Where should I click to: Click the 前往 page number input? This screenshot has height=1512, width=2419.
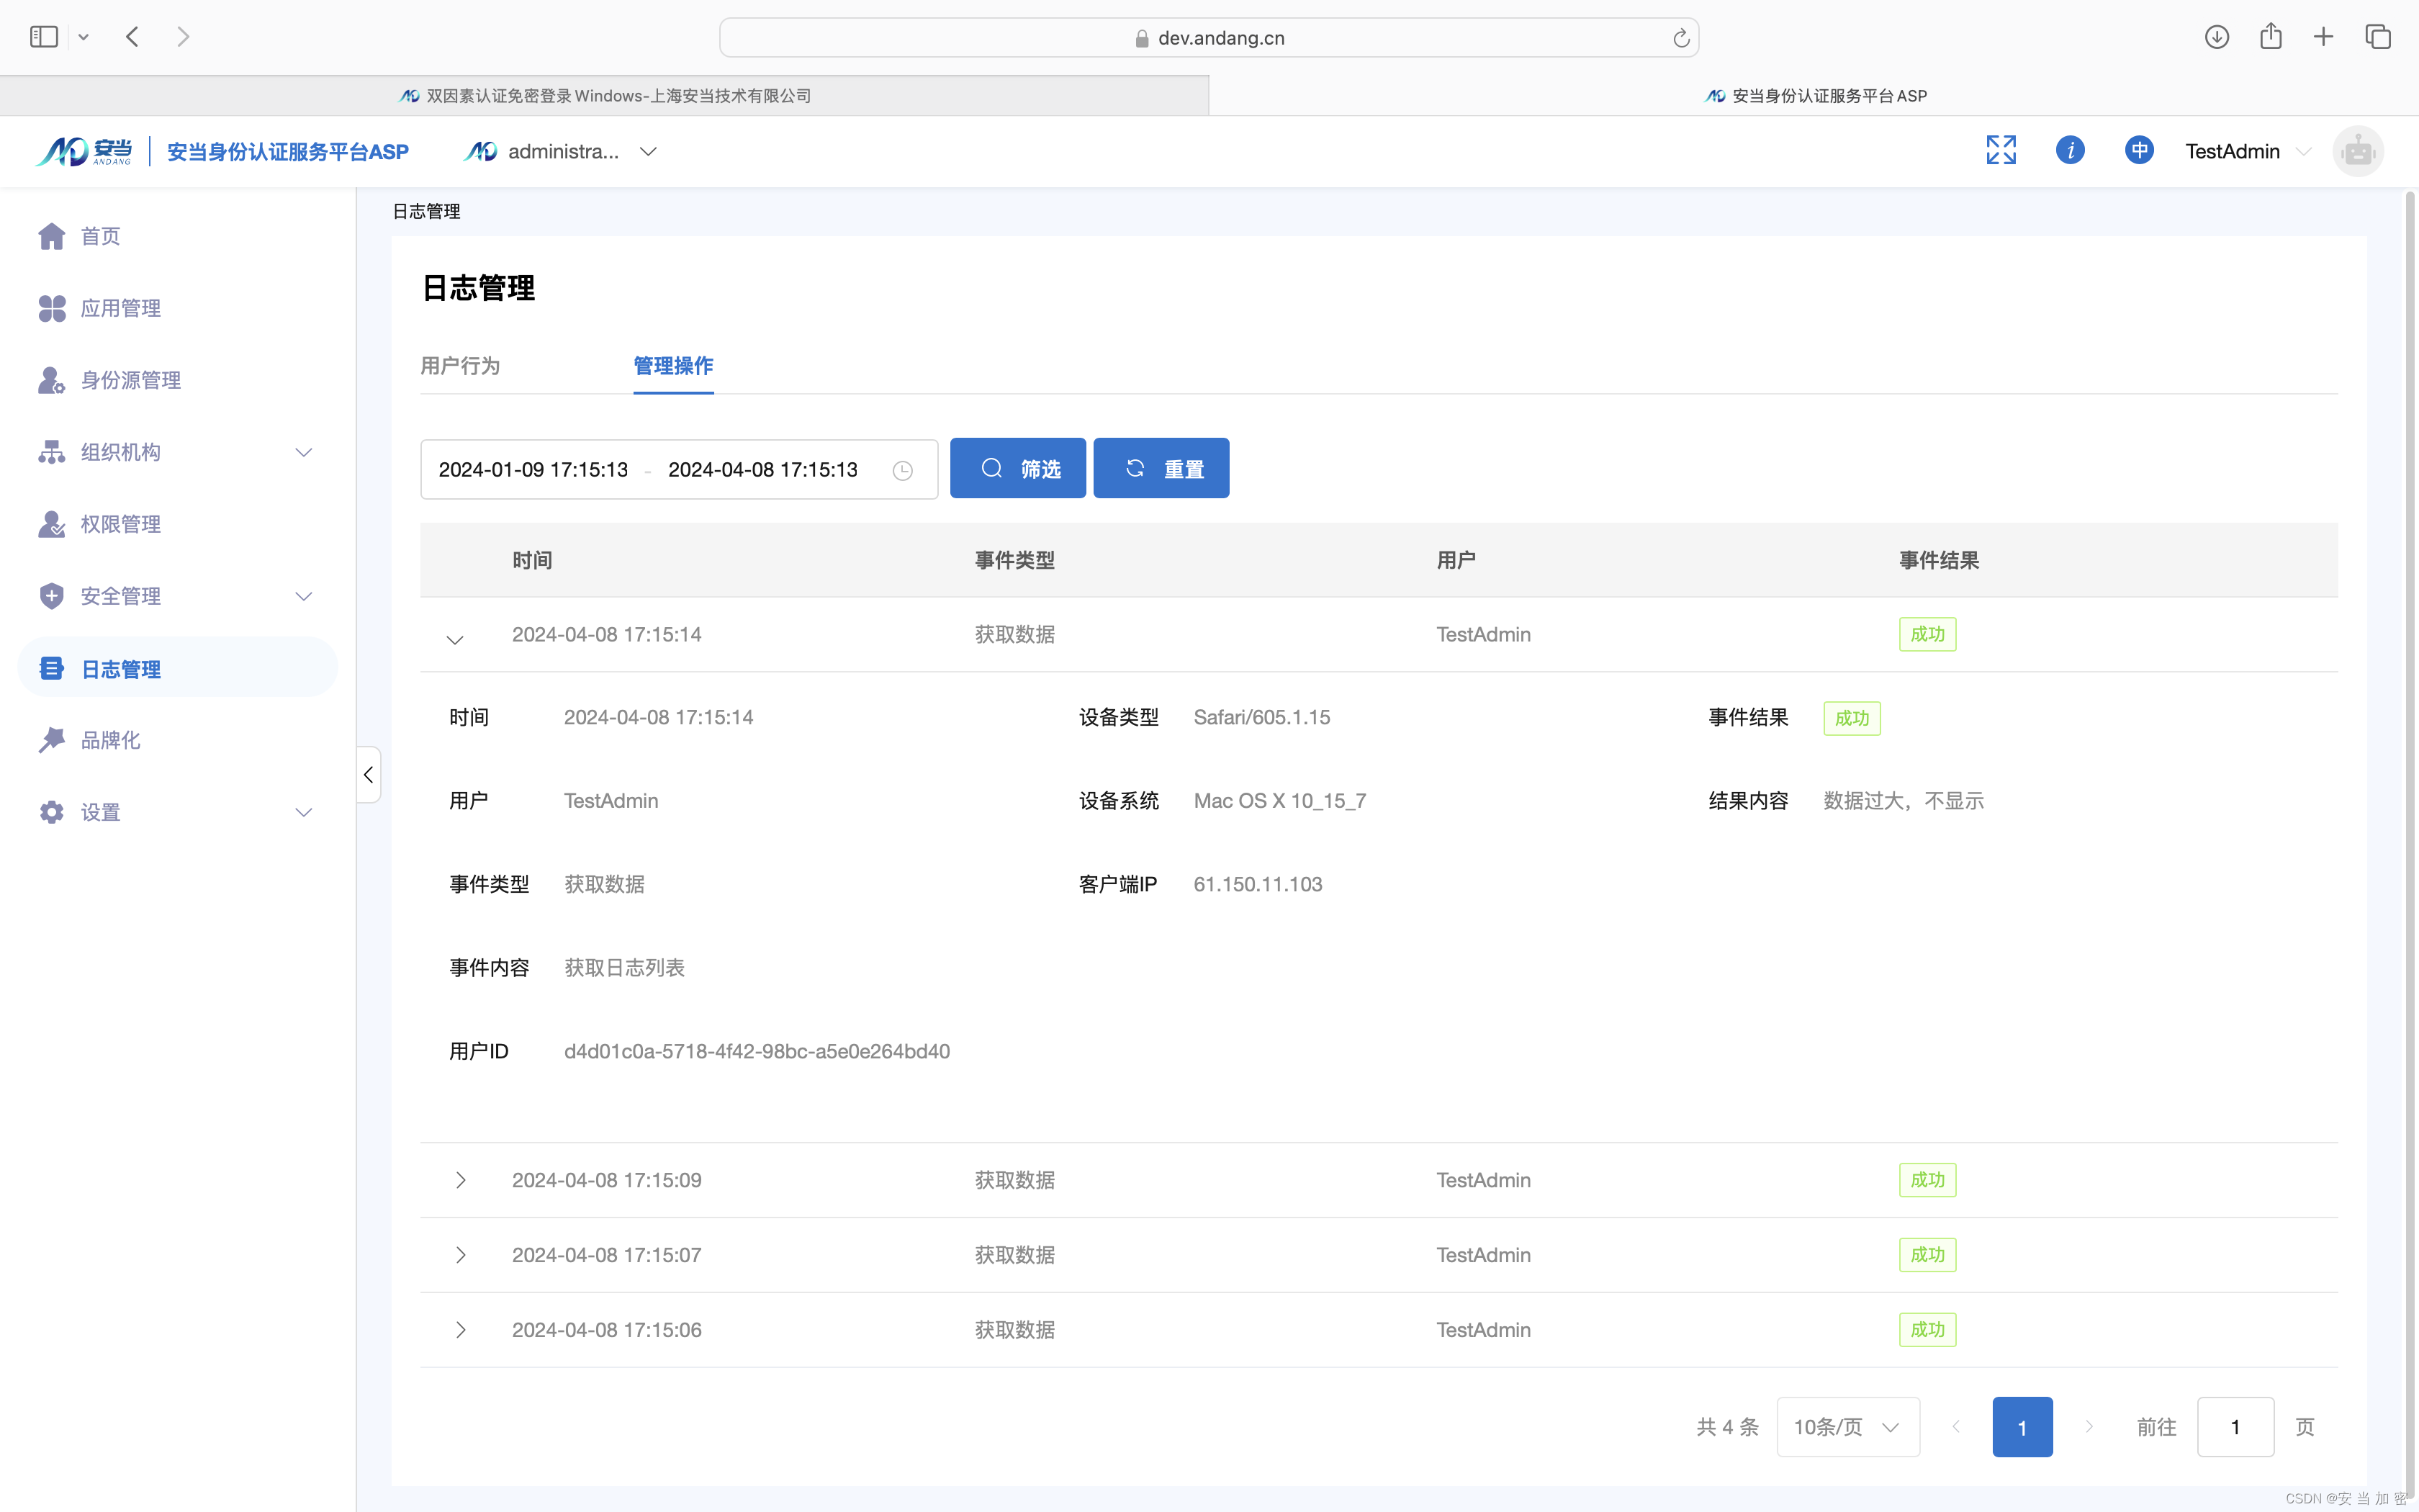pos(2235,1427)
